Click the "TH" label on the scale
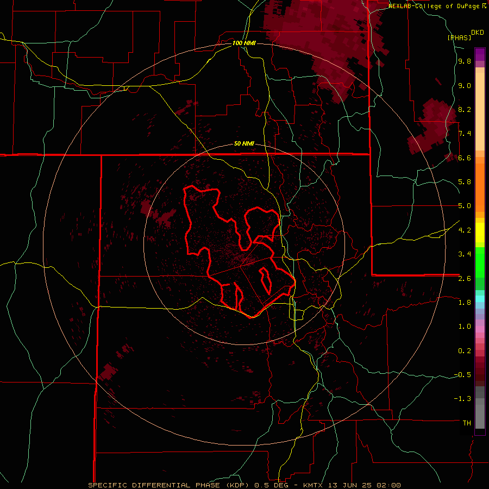 click(467, 423)
